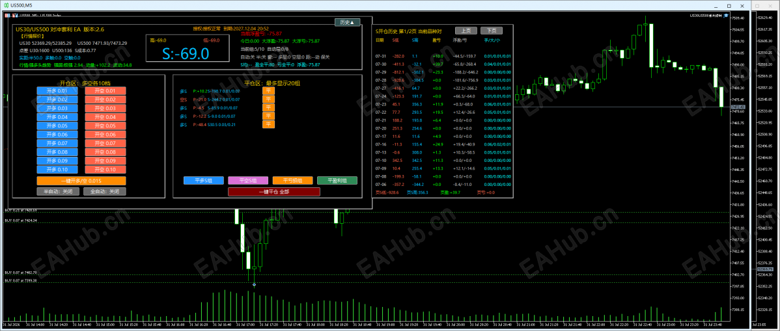Click the red 开空 0.07 button
Image resolution: width=780 pixels, height=331 pixels.
[105, 143]
